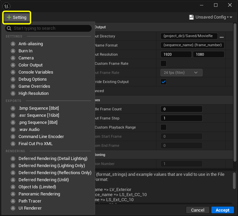Screen dimensions: 238x216
Task: Click the three-dot browse button for directory
Action: [x=221, y=37]
